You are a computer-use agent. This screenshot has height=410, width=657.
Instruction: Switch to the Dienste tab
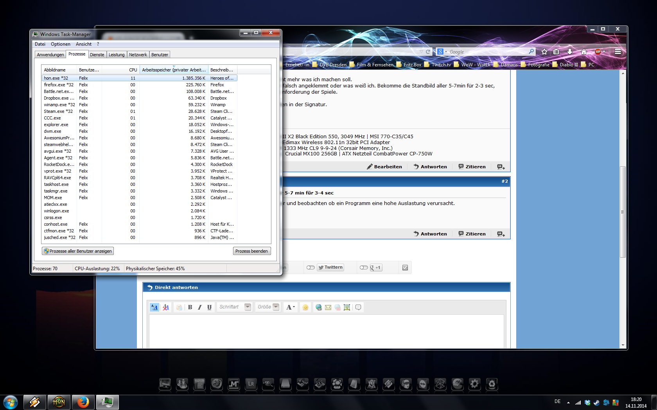(97, 55)
